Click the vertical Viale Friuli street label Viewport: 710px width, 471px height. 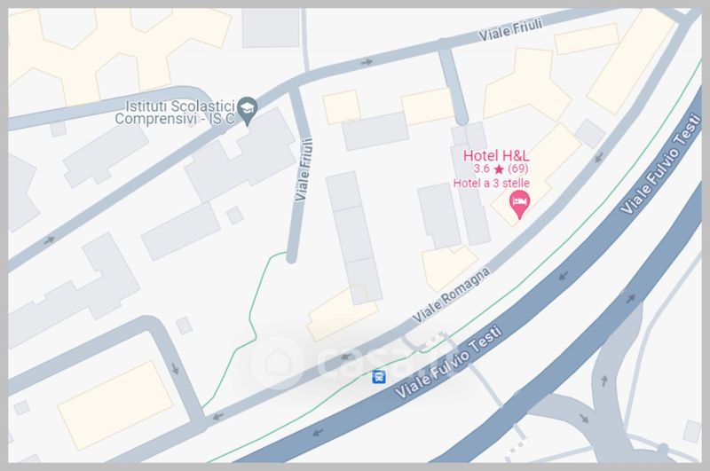pos(304,169)
